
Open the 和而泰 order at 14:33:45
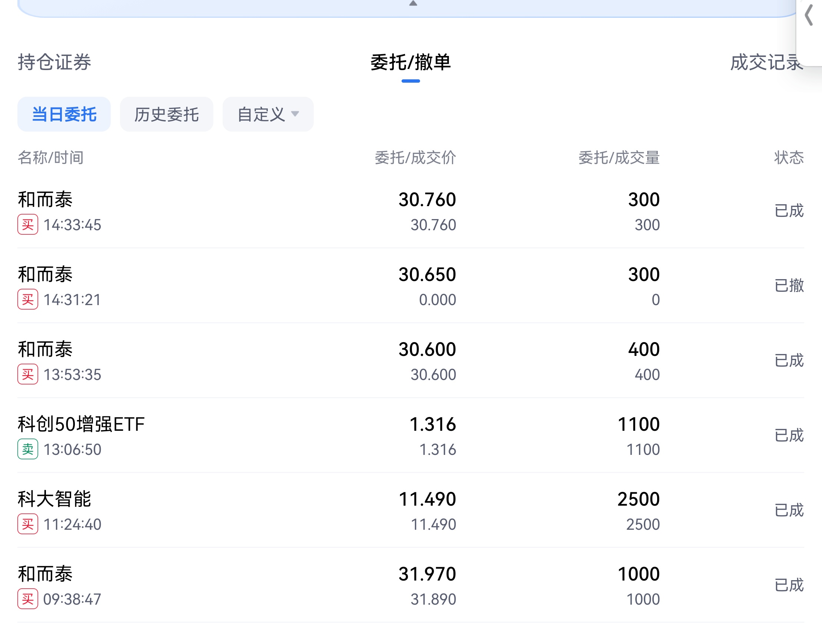(x=411, y=211)
